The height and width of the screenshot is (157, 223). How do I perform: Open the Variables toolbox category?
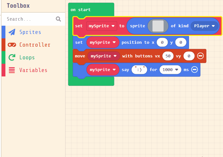[33, 70]
